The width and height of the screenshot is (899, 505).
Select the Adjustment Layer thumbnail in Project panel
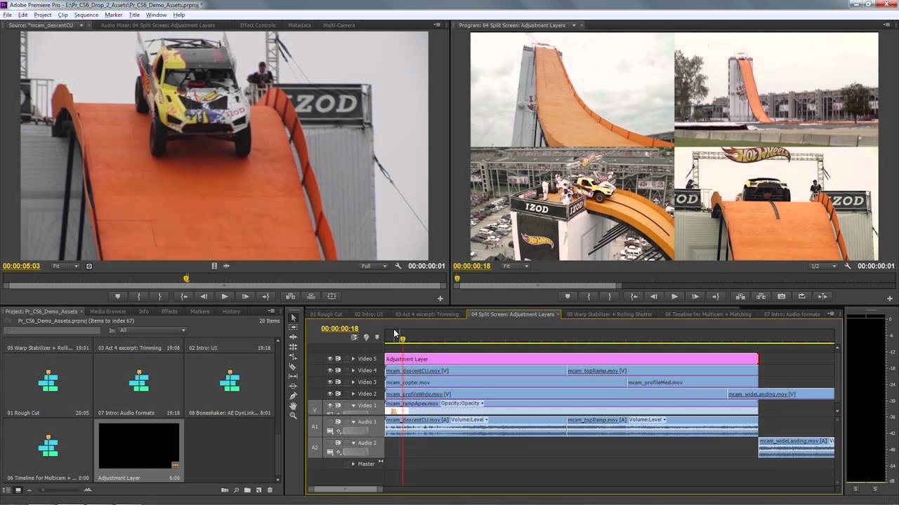(x=138, y=445)
